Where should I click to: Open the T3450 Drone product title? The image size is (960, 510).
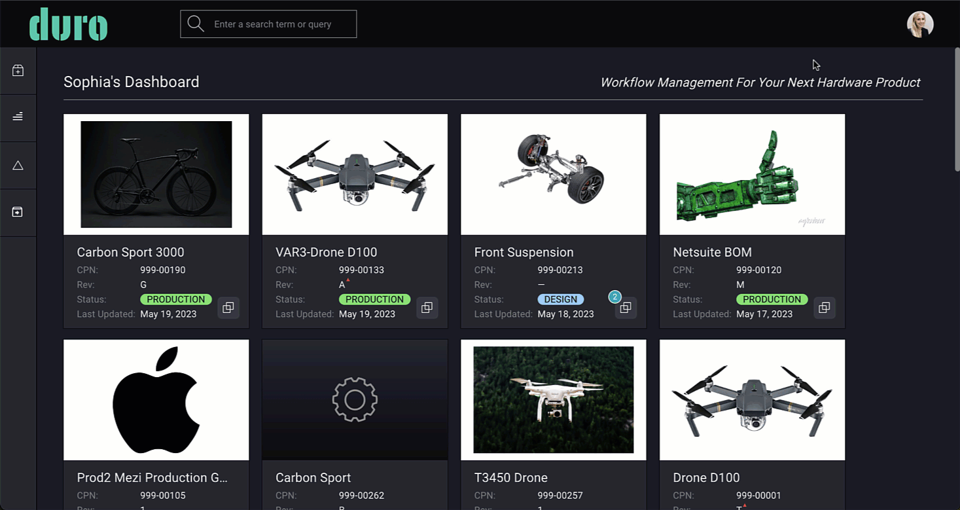511,478
